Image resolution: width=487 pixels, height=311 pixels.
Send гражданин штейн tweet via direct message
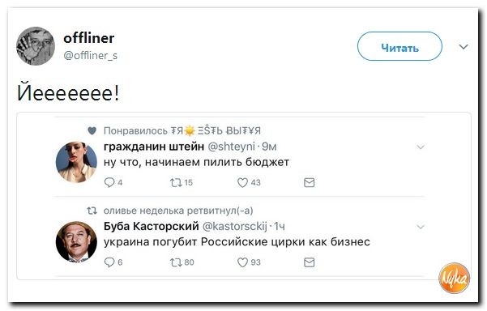[x=309, y=182]
